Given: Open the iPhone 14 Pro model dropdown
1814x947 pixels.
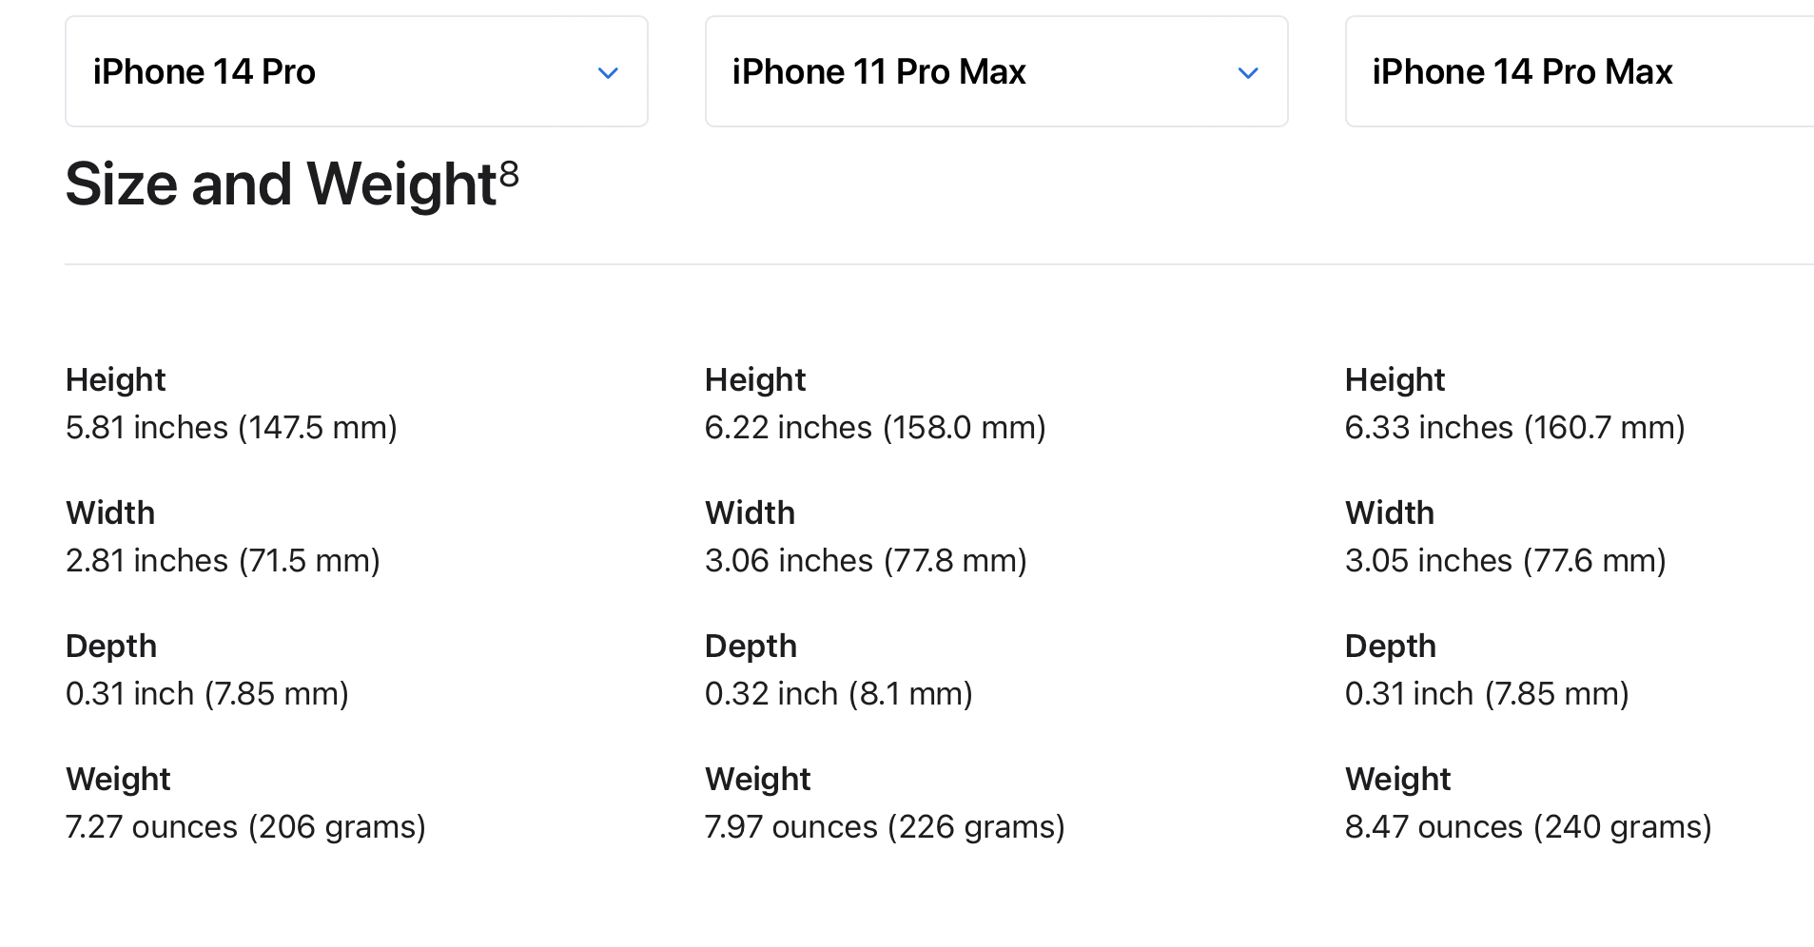Looking at the screenshot, I should (357, 71).
